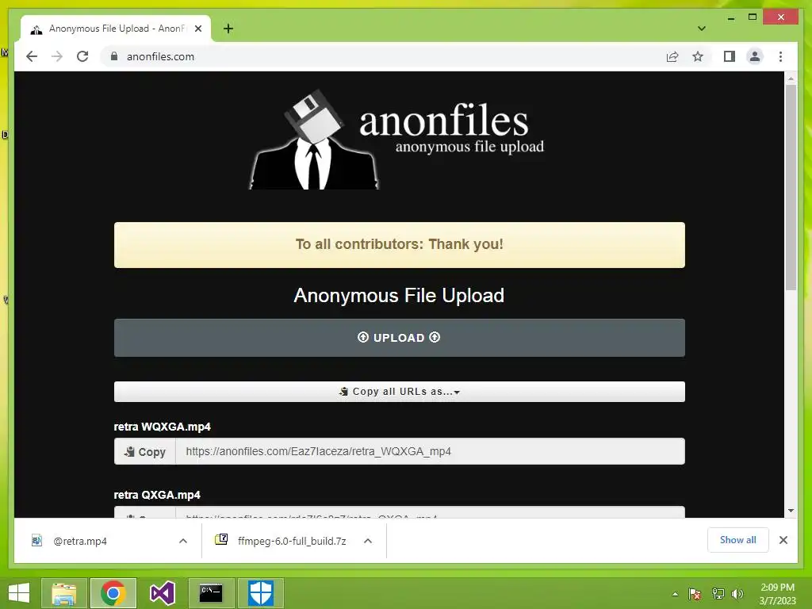Share this page via share icon
Viewport: 812px width, 609px height.
672,56
